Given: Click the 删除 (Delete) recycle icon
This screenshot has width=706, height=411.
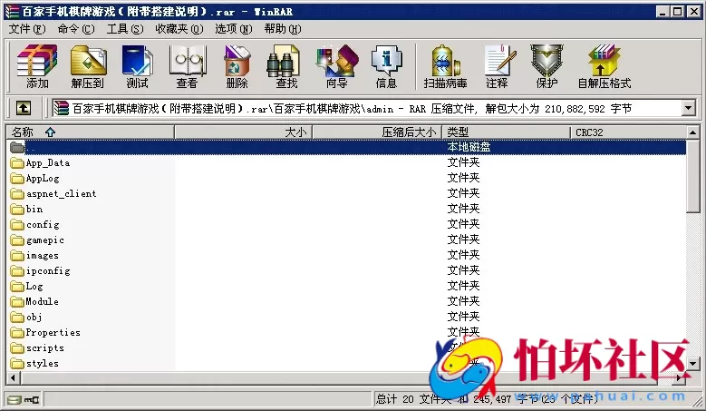Looking at the screenshot, I should coord(237,66).
